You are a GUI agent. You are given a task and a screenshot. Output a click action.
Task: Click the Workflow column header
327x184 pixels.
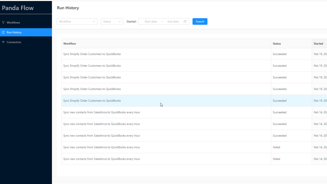coord(69,43)
